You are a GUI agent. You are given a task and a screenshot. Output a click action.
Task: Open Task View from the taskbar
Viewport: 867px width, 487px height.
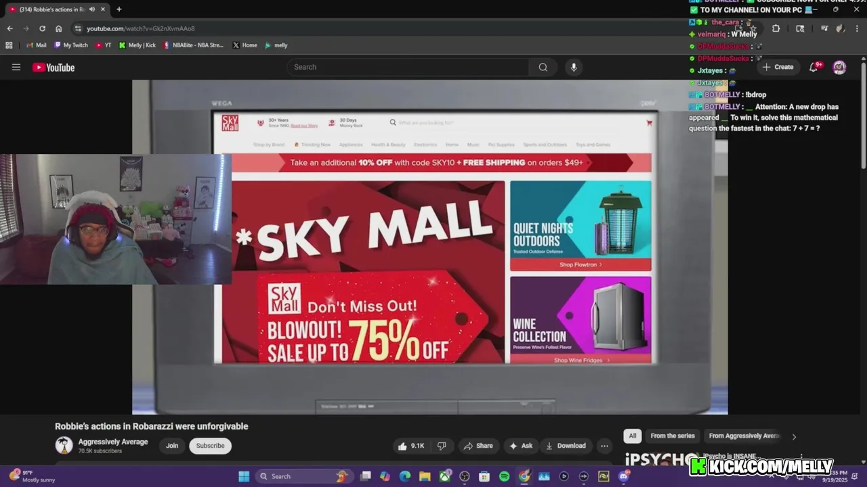click(x=366, y=476)
